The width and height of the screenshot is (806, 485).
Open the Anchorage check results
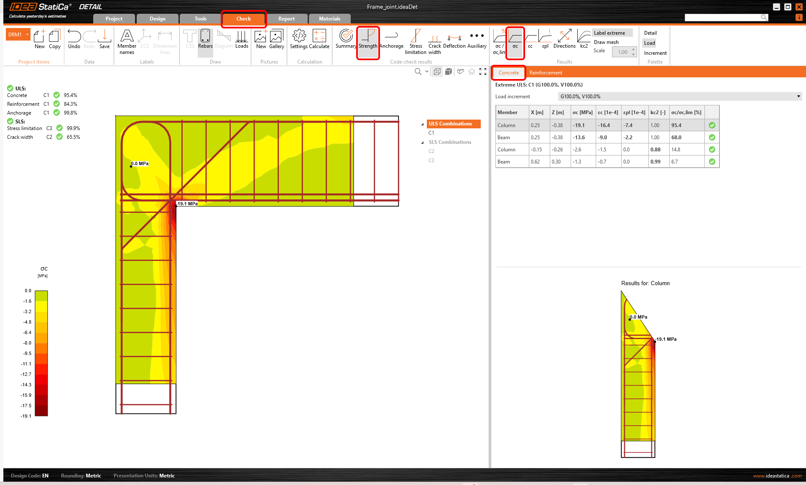[391, 40]
